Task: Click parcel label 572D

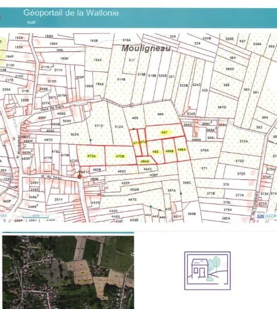Action: coord(240,161)
